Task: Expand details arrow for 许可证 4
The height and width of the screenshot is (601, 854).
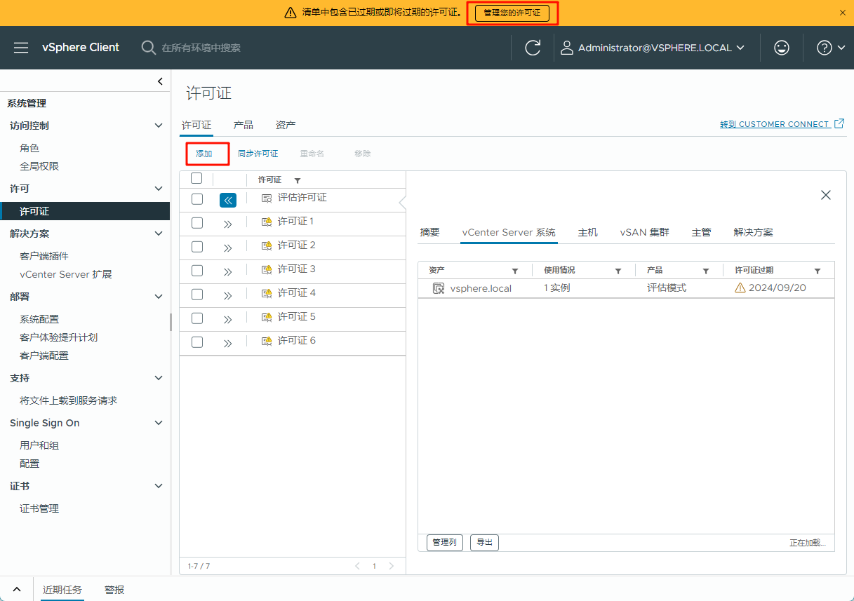Action: tap(228, 296)
